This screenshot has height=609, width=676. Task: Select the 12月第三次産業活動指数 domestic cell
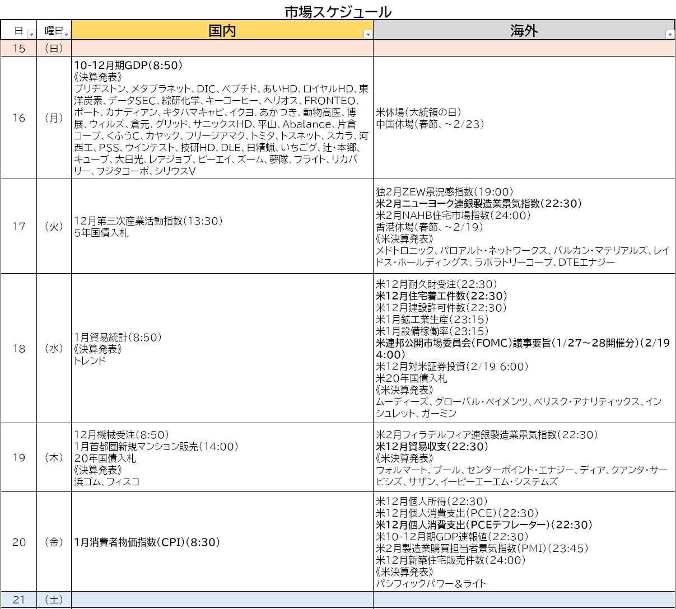click(222, 227)
